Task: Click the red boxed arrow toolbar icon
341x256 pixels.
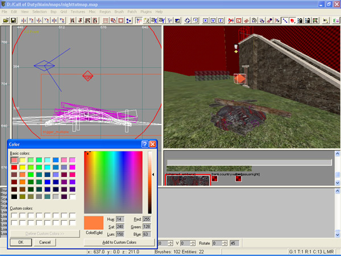Action: (x=239, y=20)
